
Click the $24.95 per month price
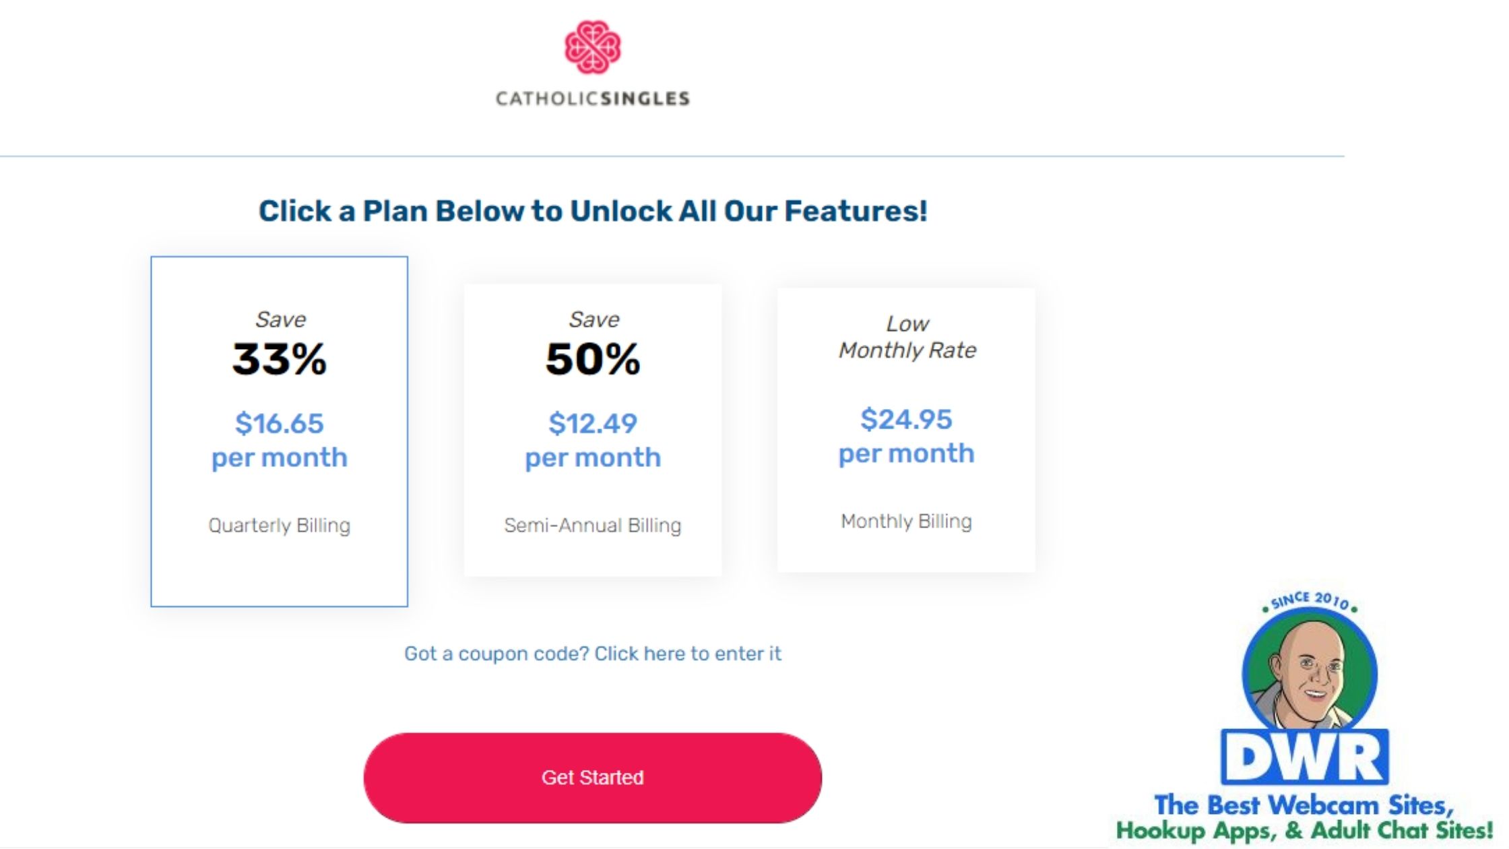(906, 436)
